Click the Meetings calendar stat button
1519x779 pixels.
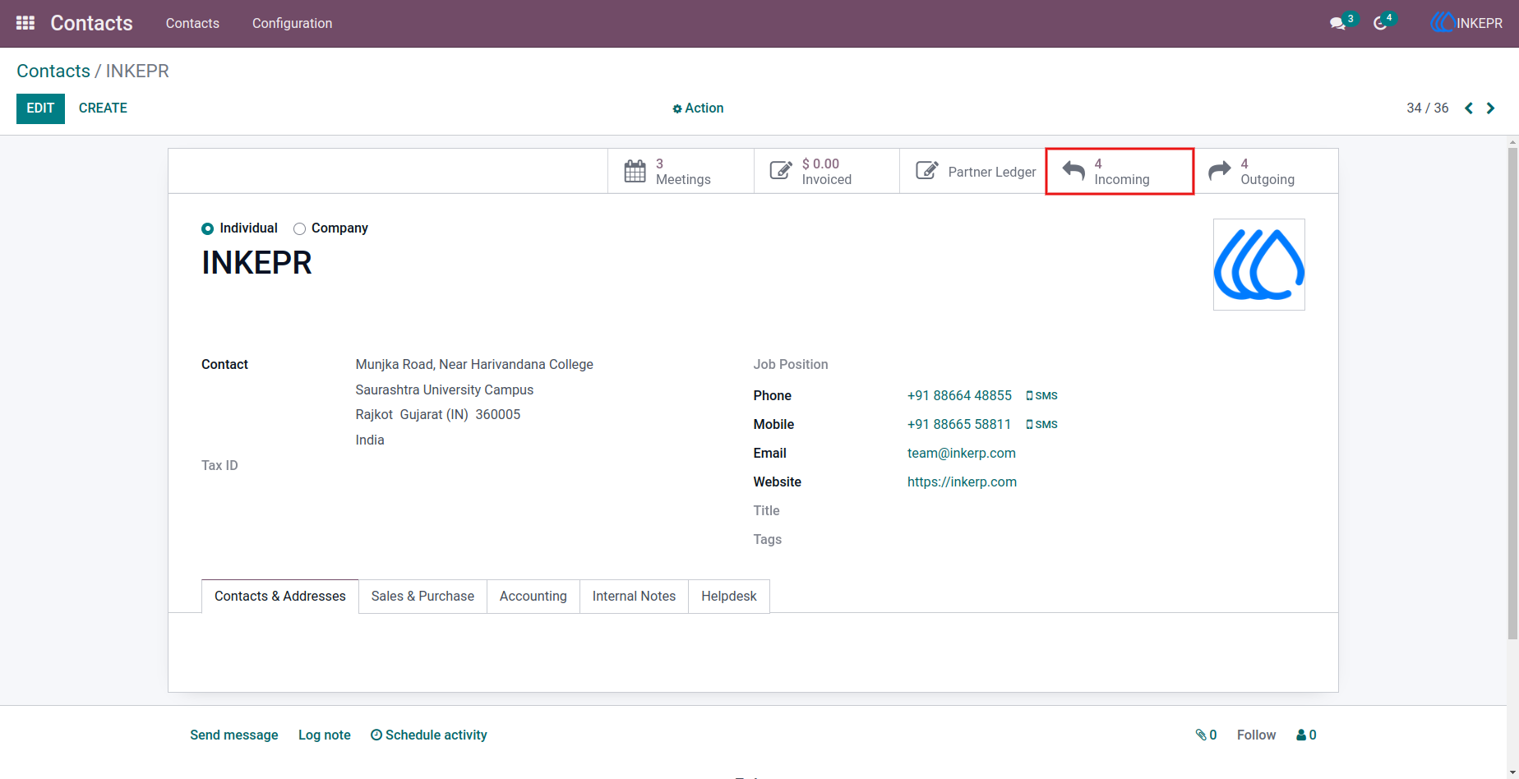[x=681, y=172]
